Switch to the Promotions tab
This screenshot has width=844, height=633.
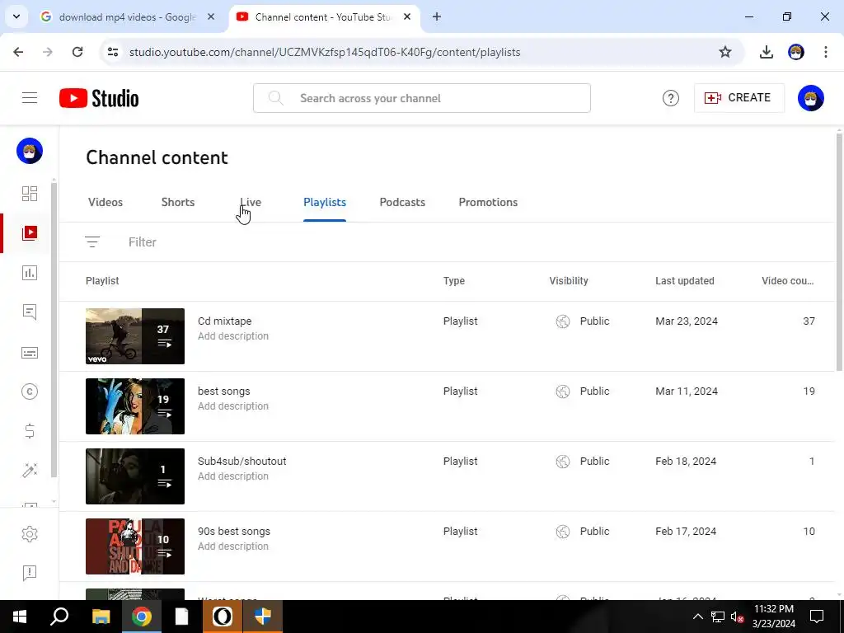click(488, 203)
